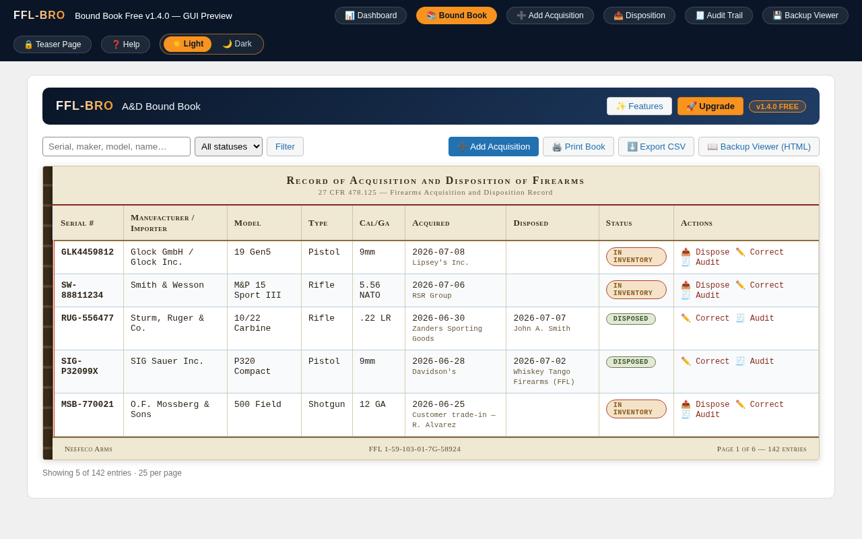Expand the All statuses dropdown
862x539 pixels.
(228, 147)
